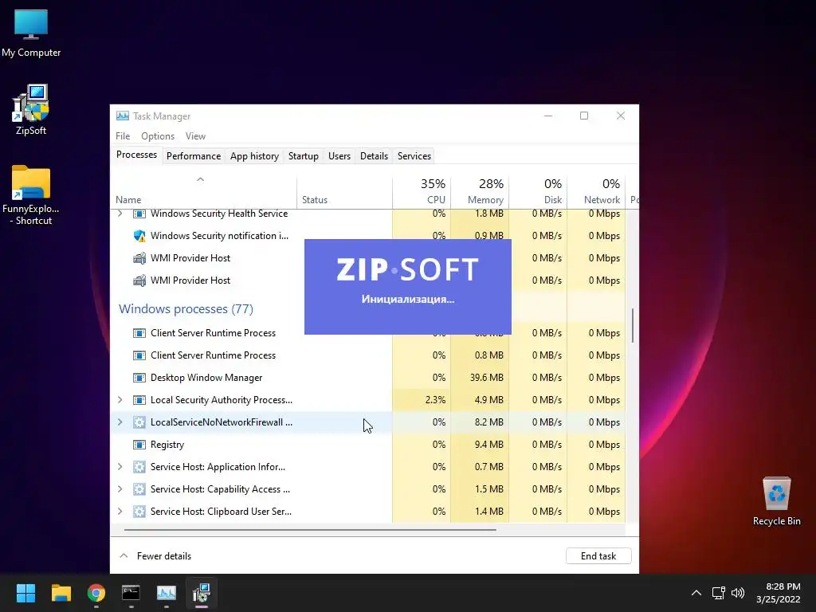Expand Service Host: Capability Access row

pos(120,489)
